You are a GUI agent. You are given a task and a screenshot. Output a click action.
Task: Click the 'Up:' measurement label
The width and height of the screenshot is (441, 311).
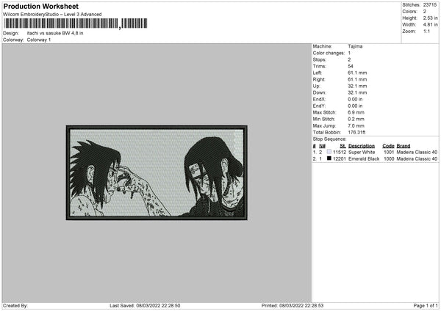[316, 86]
